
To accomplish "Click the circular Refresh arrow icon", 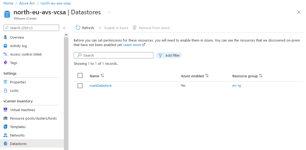I will tap(78, 28).
